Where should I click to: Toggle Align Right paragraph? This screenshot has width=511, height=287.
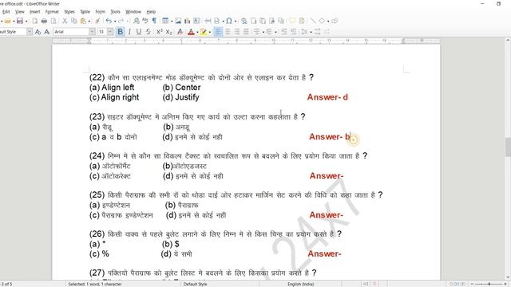[237, 32]
